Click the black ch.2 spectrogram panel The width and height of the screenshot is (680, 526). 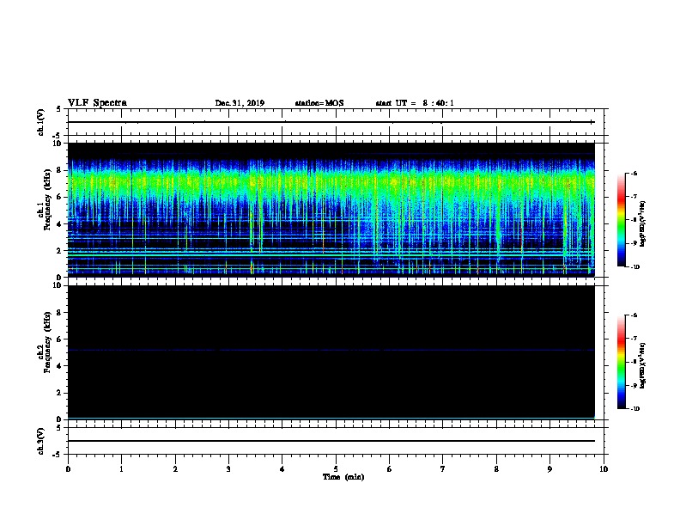pyautogui.click(x=331, y=352)
